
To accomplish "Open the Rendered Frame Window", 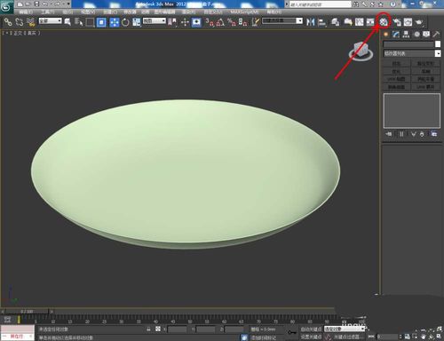I will click(408, 22).
